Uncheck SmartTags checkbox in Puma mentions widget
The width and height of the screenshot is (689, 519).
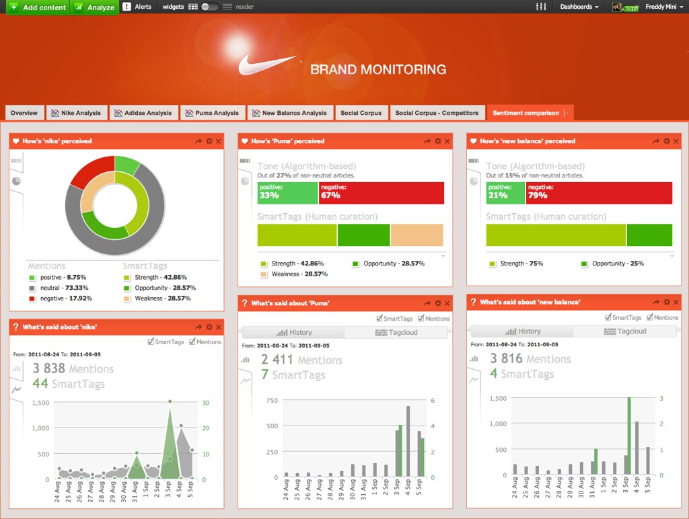pos(379,319)
